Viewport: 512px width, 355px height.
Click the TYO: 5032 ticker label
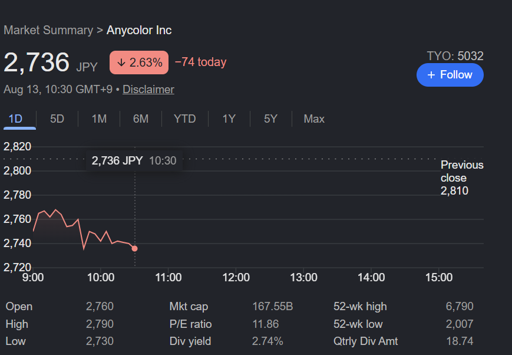(x=455, y=56)
